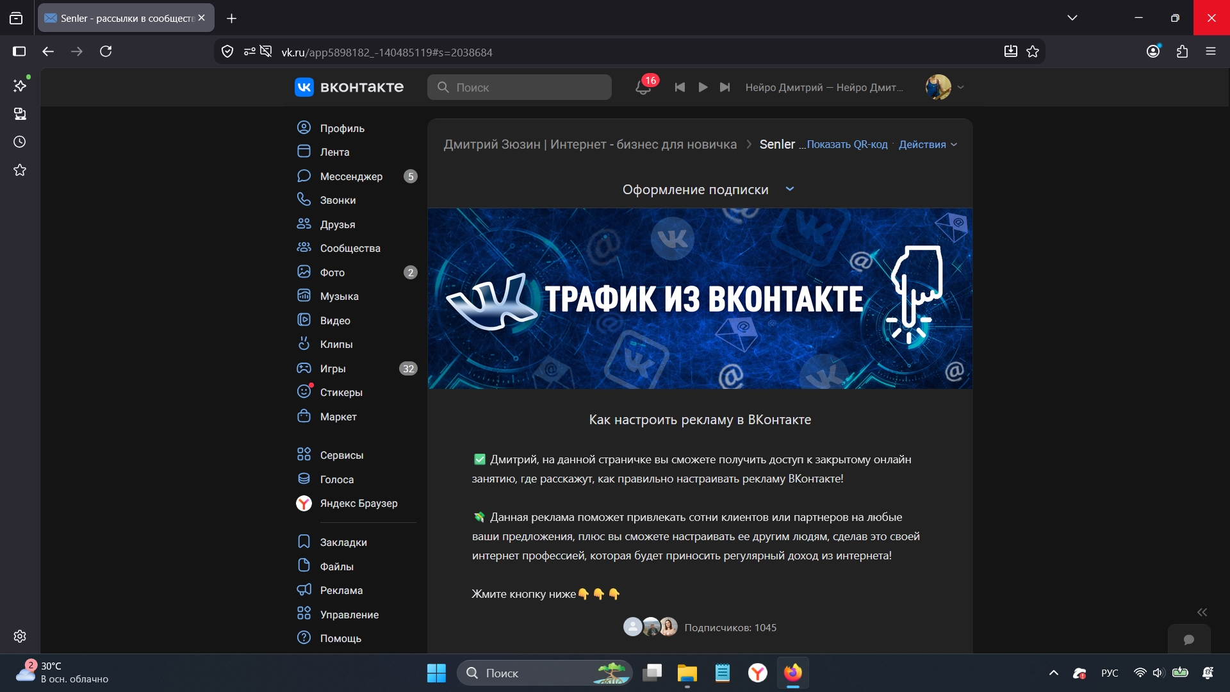Reload the browser page
Screen dimensions: 1230x692
pyautogui.click(x=106, y=51)
